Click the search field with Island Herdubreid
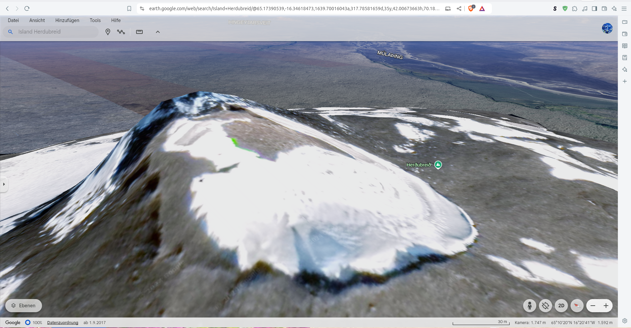 click(x=51, y=32)
